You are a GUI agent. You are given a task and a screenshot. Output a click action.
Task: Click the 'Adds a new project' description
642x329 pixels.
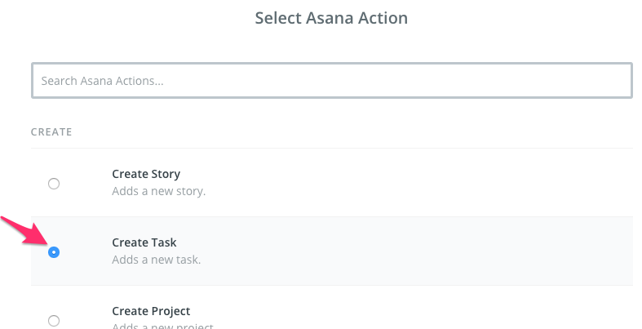pos(162,326)
